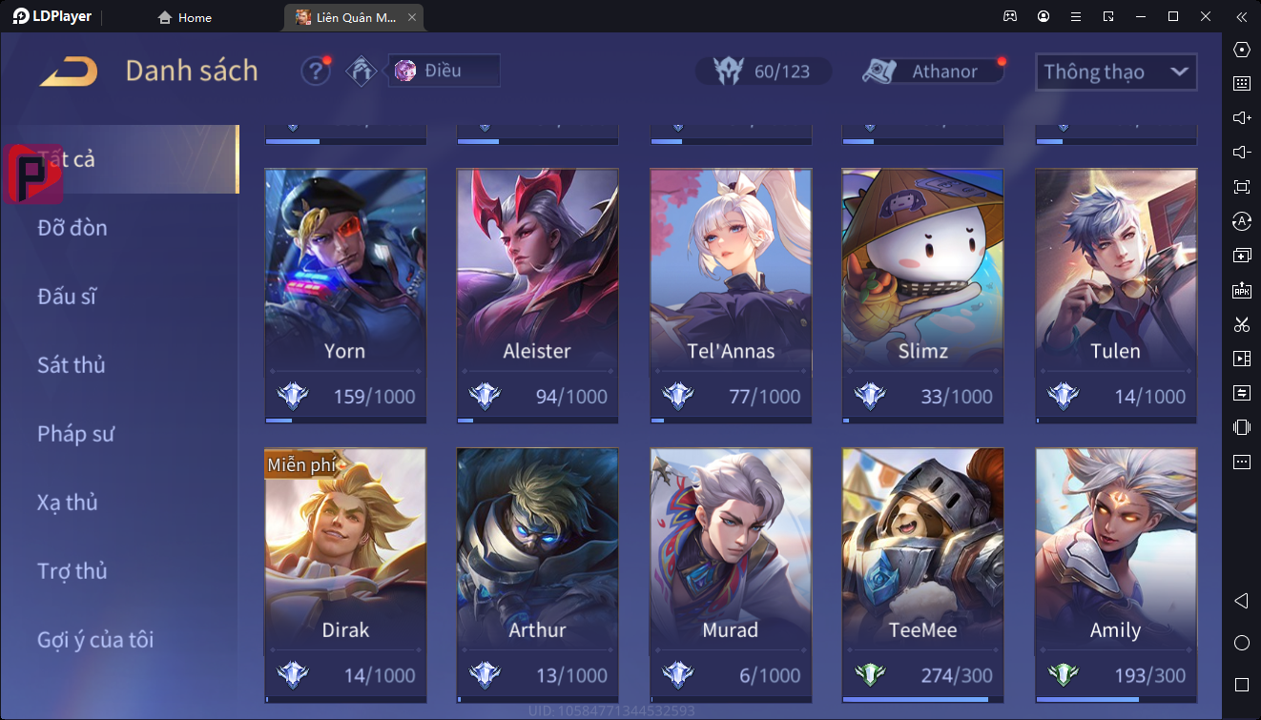This screenshot has width=1261, height=720.
Task: Click LDPlayer install APK icon
Action: pos(1242,290)
